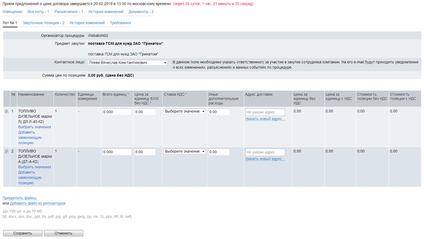
Task: Open the Разъяснения - 1 section
Action: click(x=69, y=11)
